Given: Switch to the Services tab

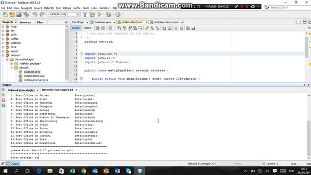Looking at the screenshot, I should pos(25,22).
